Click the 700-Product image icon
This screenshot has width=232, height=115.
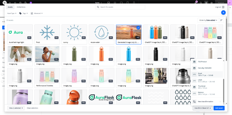click(x=195, y=62)
